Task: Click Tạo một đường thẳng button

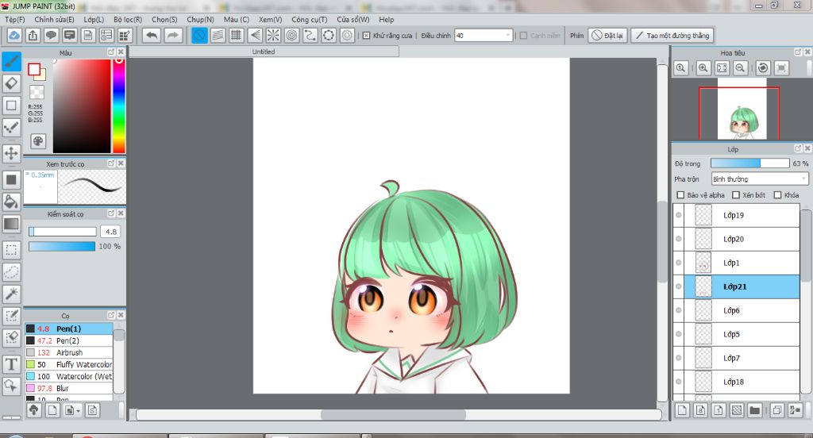Action: tap(672, 35)
